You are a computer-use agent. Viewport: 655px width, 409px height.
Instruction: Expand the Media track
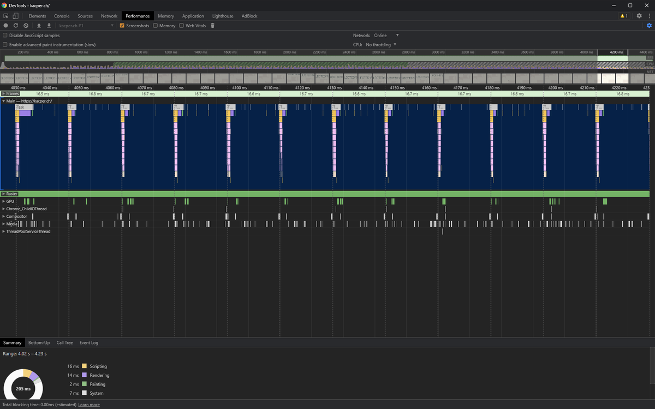[3, 224]
